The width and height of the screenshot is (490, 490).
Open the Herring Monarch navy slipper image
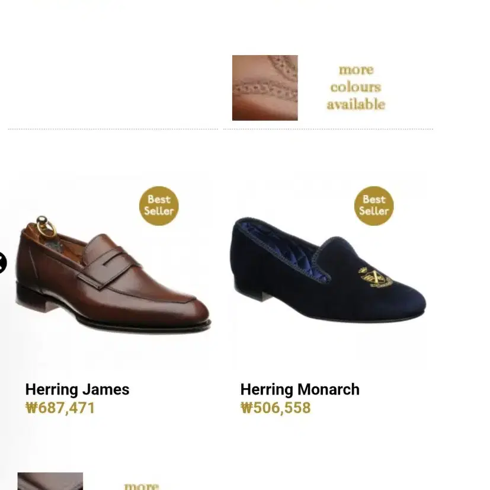[x=328, y=270]
